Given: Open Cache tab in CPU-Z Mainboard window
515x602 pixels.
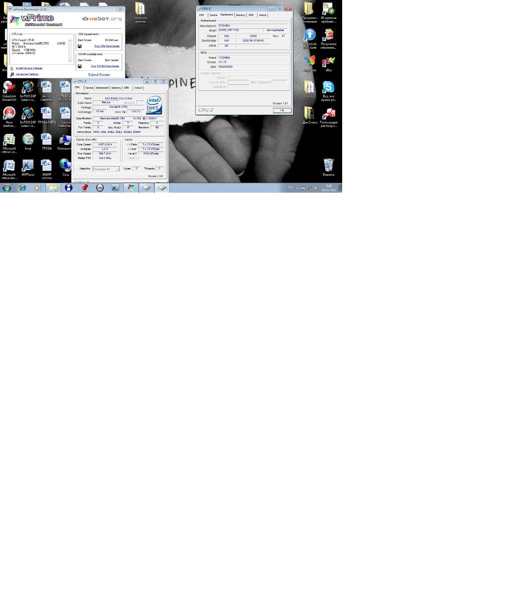Looking at the screenshot, I should [x=214, y=15].
